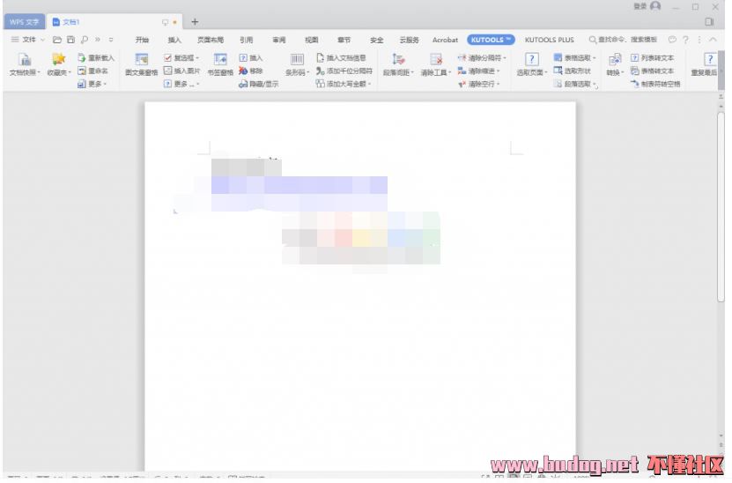The image size is (732, 483).
Task: Open the 转换 convert tool
Action: (616, 64)
